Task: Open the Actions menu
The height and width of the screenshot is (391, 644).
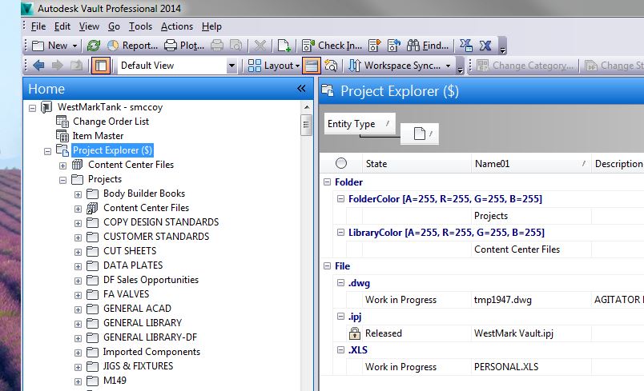Action: (x=176, y=26)
